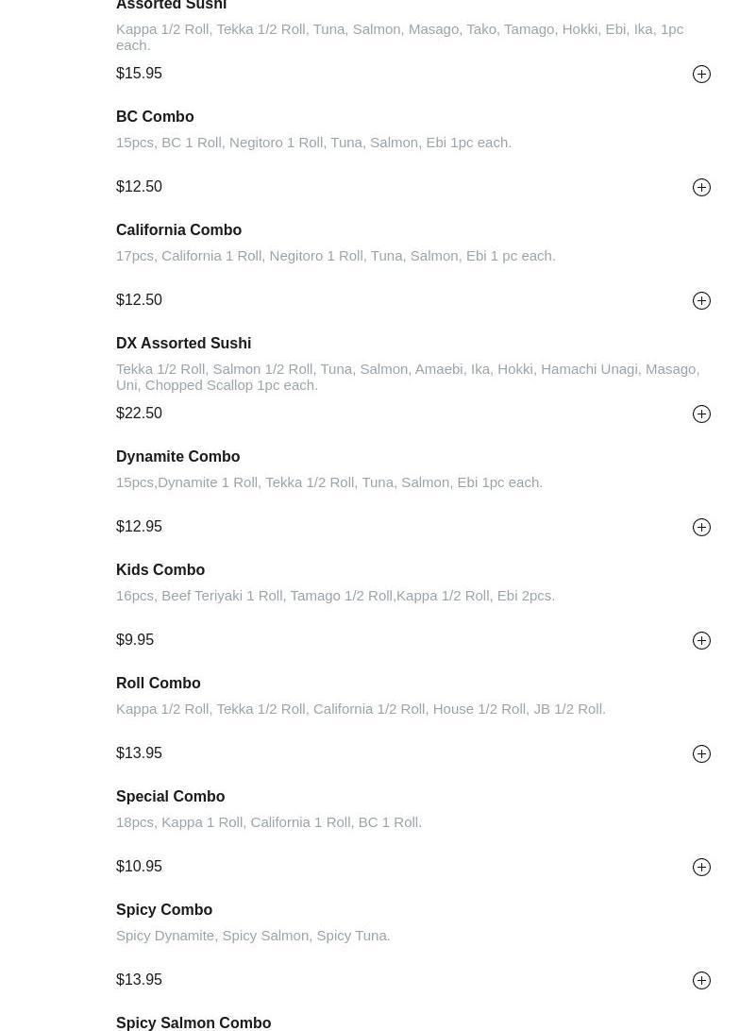Add BC Combo using plus icon
The height and width of the screenshot is (1031, 740).
point(701,187)
